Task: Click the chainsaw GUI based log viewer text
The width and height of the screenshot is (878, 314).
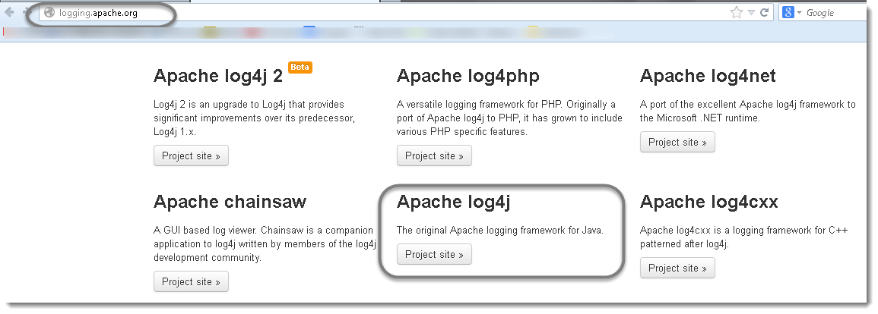Action: tap(265, 243)
